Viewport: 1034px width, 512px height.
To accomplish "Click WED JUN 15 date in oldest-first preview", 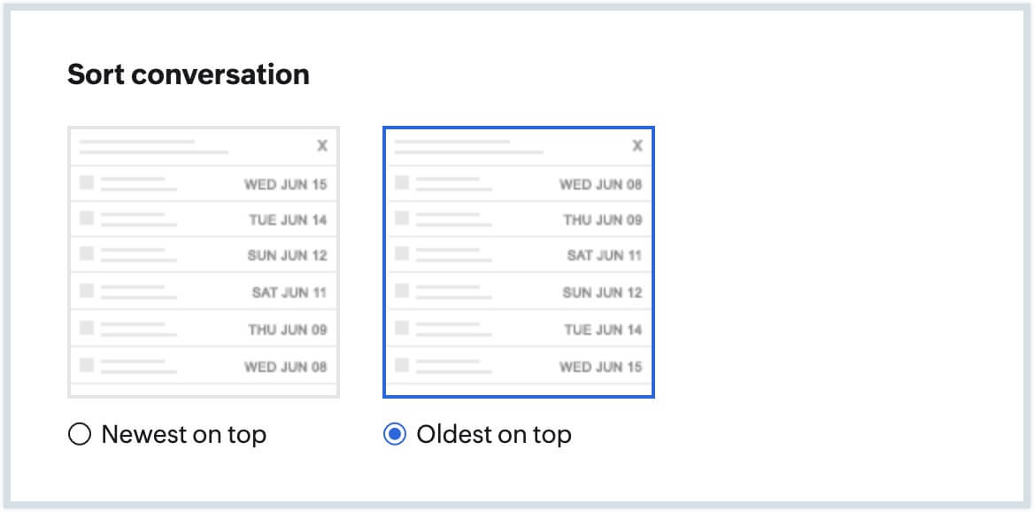I will (600, 367).
